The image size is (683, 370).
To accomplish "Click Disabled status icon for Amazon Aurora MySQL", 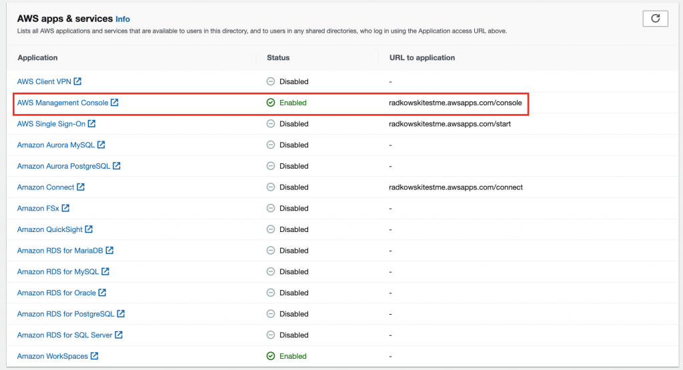I will [271, 145].
